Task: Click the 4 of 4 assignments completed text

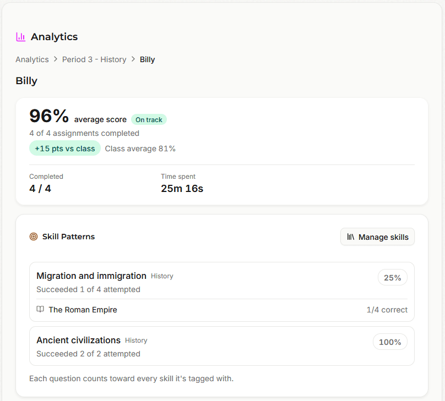Action: (x=84, y=133)
